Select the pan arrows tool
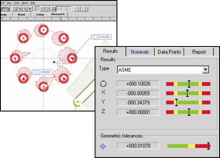Image resolution: width=220 pixels, height=158 pixels. coord(30,9)
